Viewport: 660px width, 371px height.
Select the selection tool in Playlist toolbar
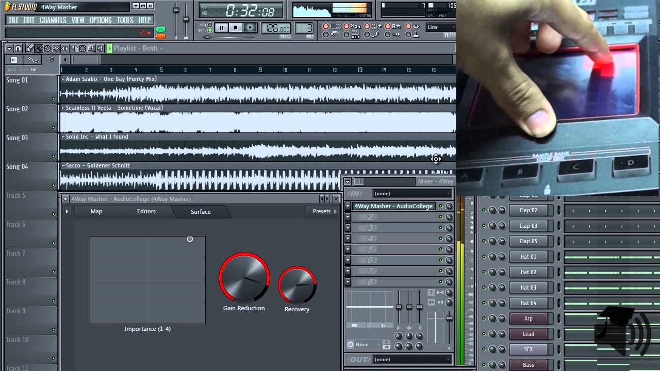click(82, 48)
